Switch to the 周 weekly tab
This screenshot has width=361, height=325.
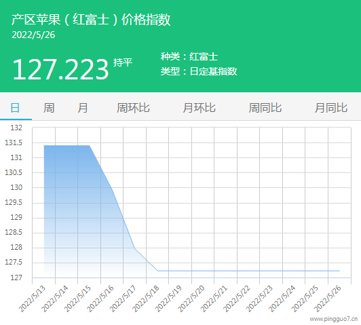(x=49, y=108)
